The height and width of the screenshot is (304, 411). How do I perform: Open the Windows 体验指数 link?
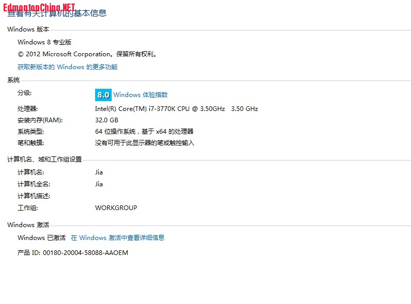[x=140, y=95]
